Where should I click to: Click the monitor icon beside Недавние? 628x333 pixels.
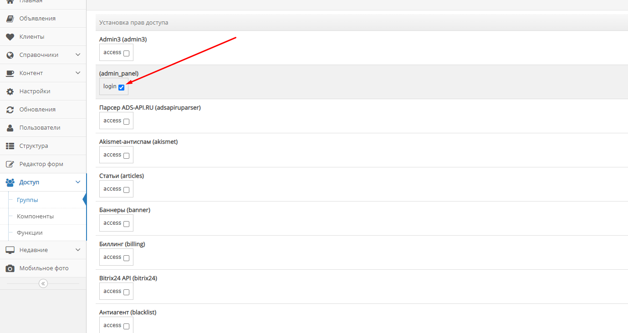click(x=10, y=250)
